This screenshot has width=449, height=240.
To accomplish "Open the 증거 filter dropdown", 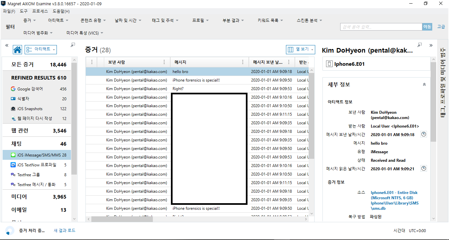I will (x=30, y=20).
